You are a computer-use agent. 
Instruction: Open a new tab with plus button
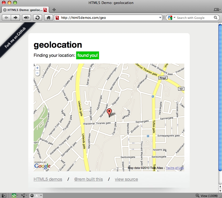[x=54, y=10]
